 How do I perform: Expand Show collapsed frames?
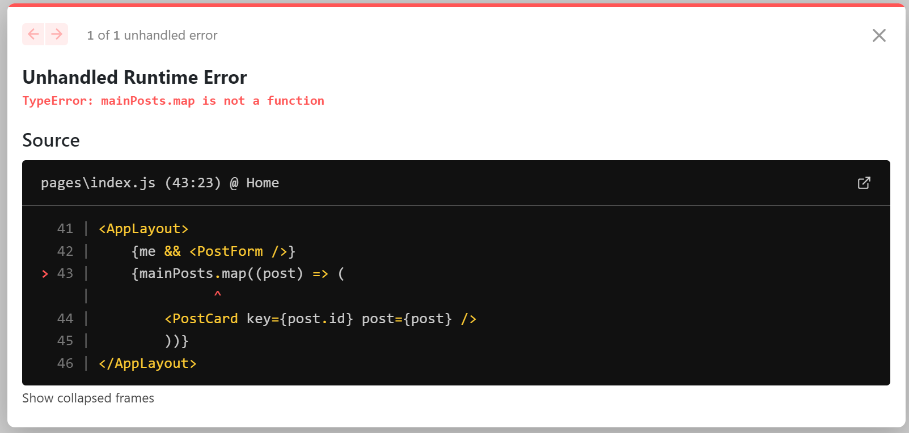88,398
